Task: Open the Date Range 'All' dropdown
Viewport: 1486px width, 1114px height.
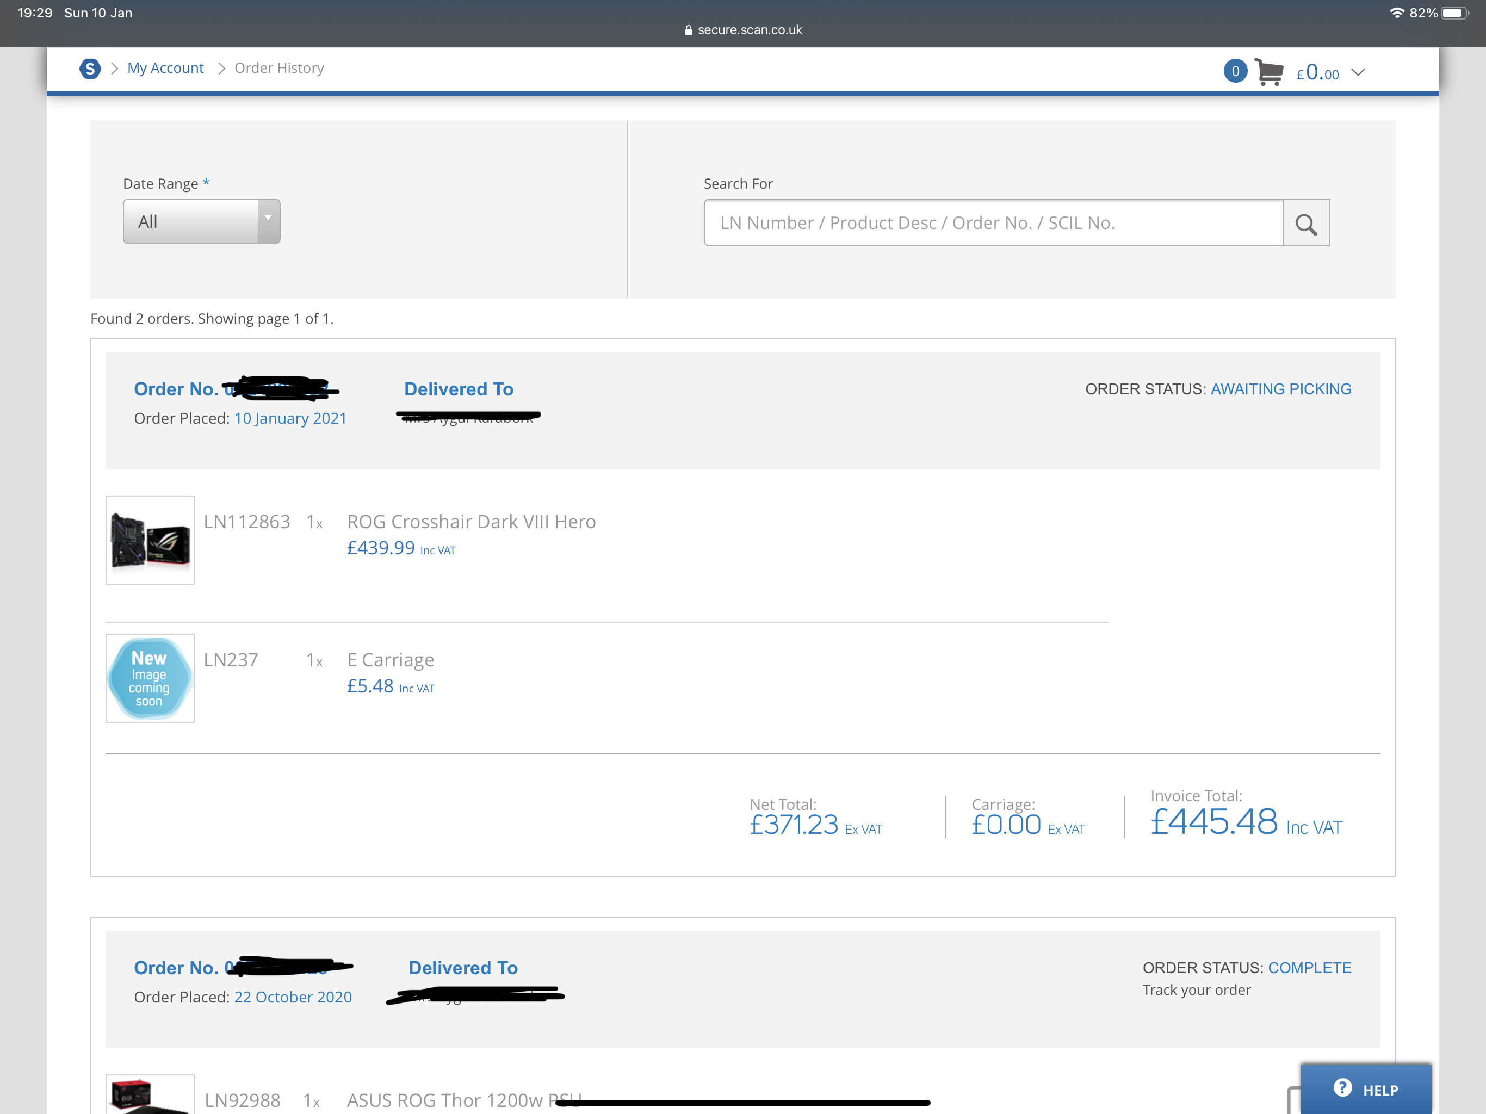Action: 201,222
